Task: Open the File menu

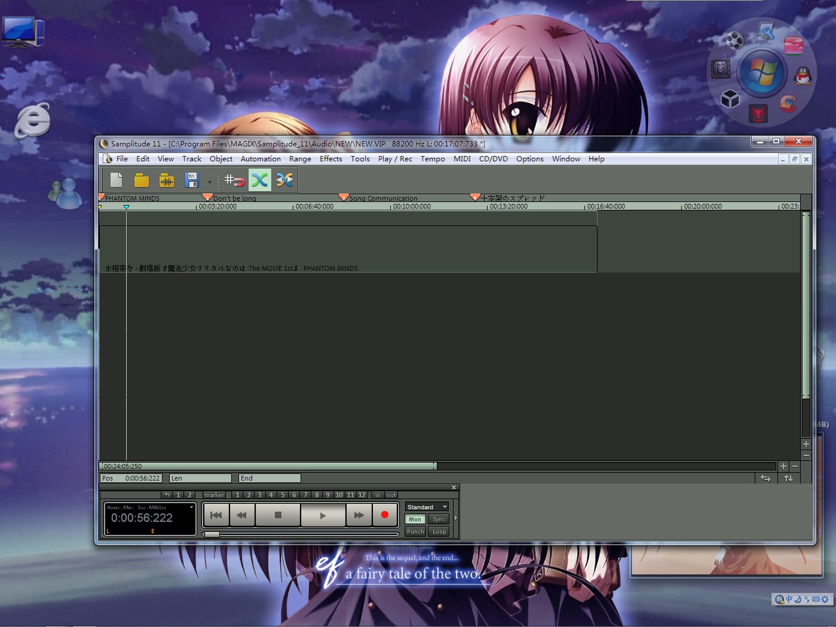Action: click(122, 159)
